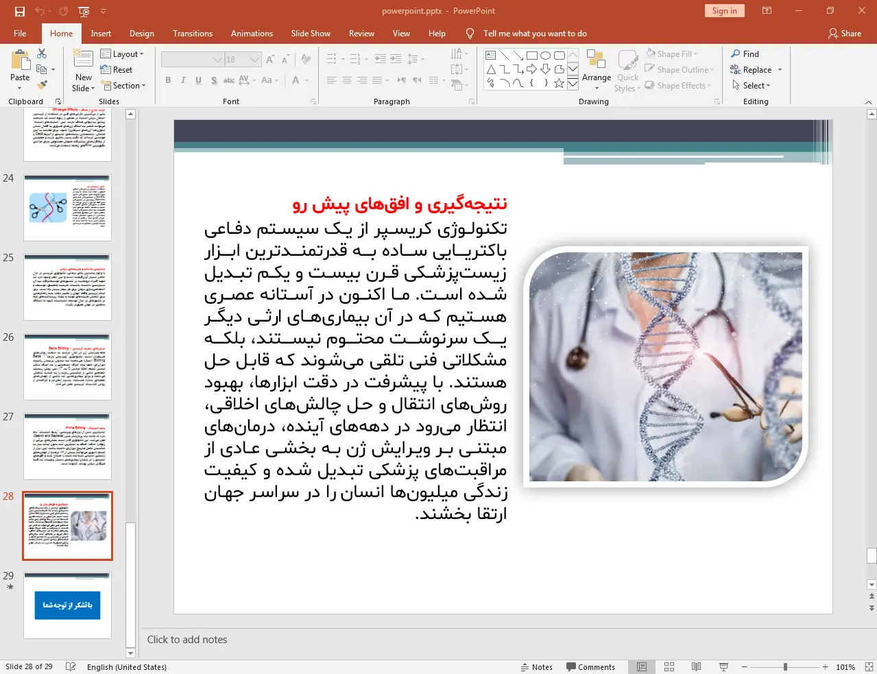Click the Copy icon
Image resolution: width=877 pixels, height=674 pixels.
point(42,69)
